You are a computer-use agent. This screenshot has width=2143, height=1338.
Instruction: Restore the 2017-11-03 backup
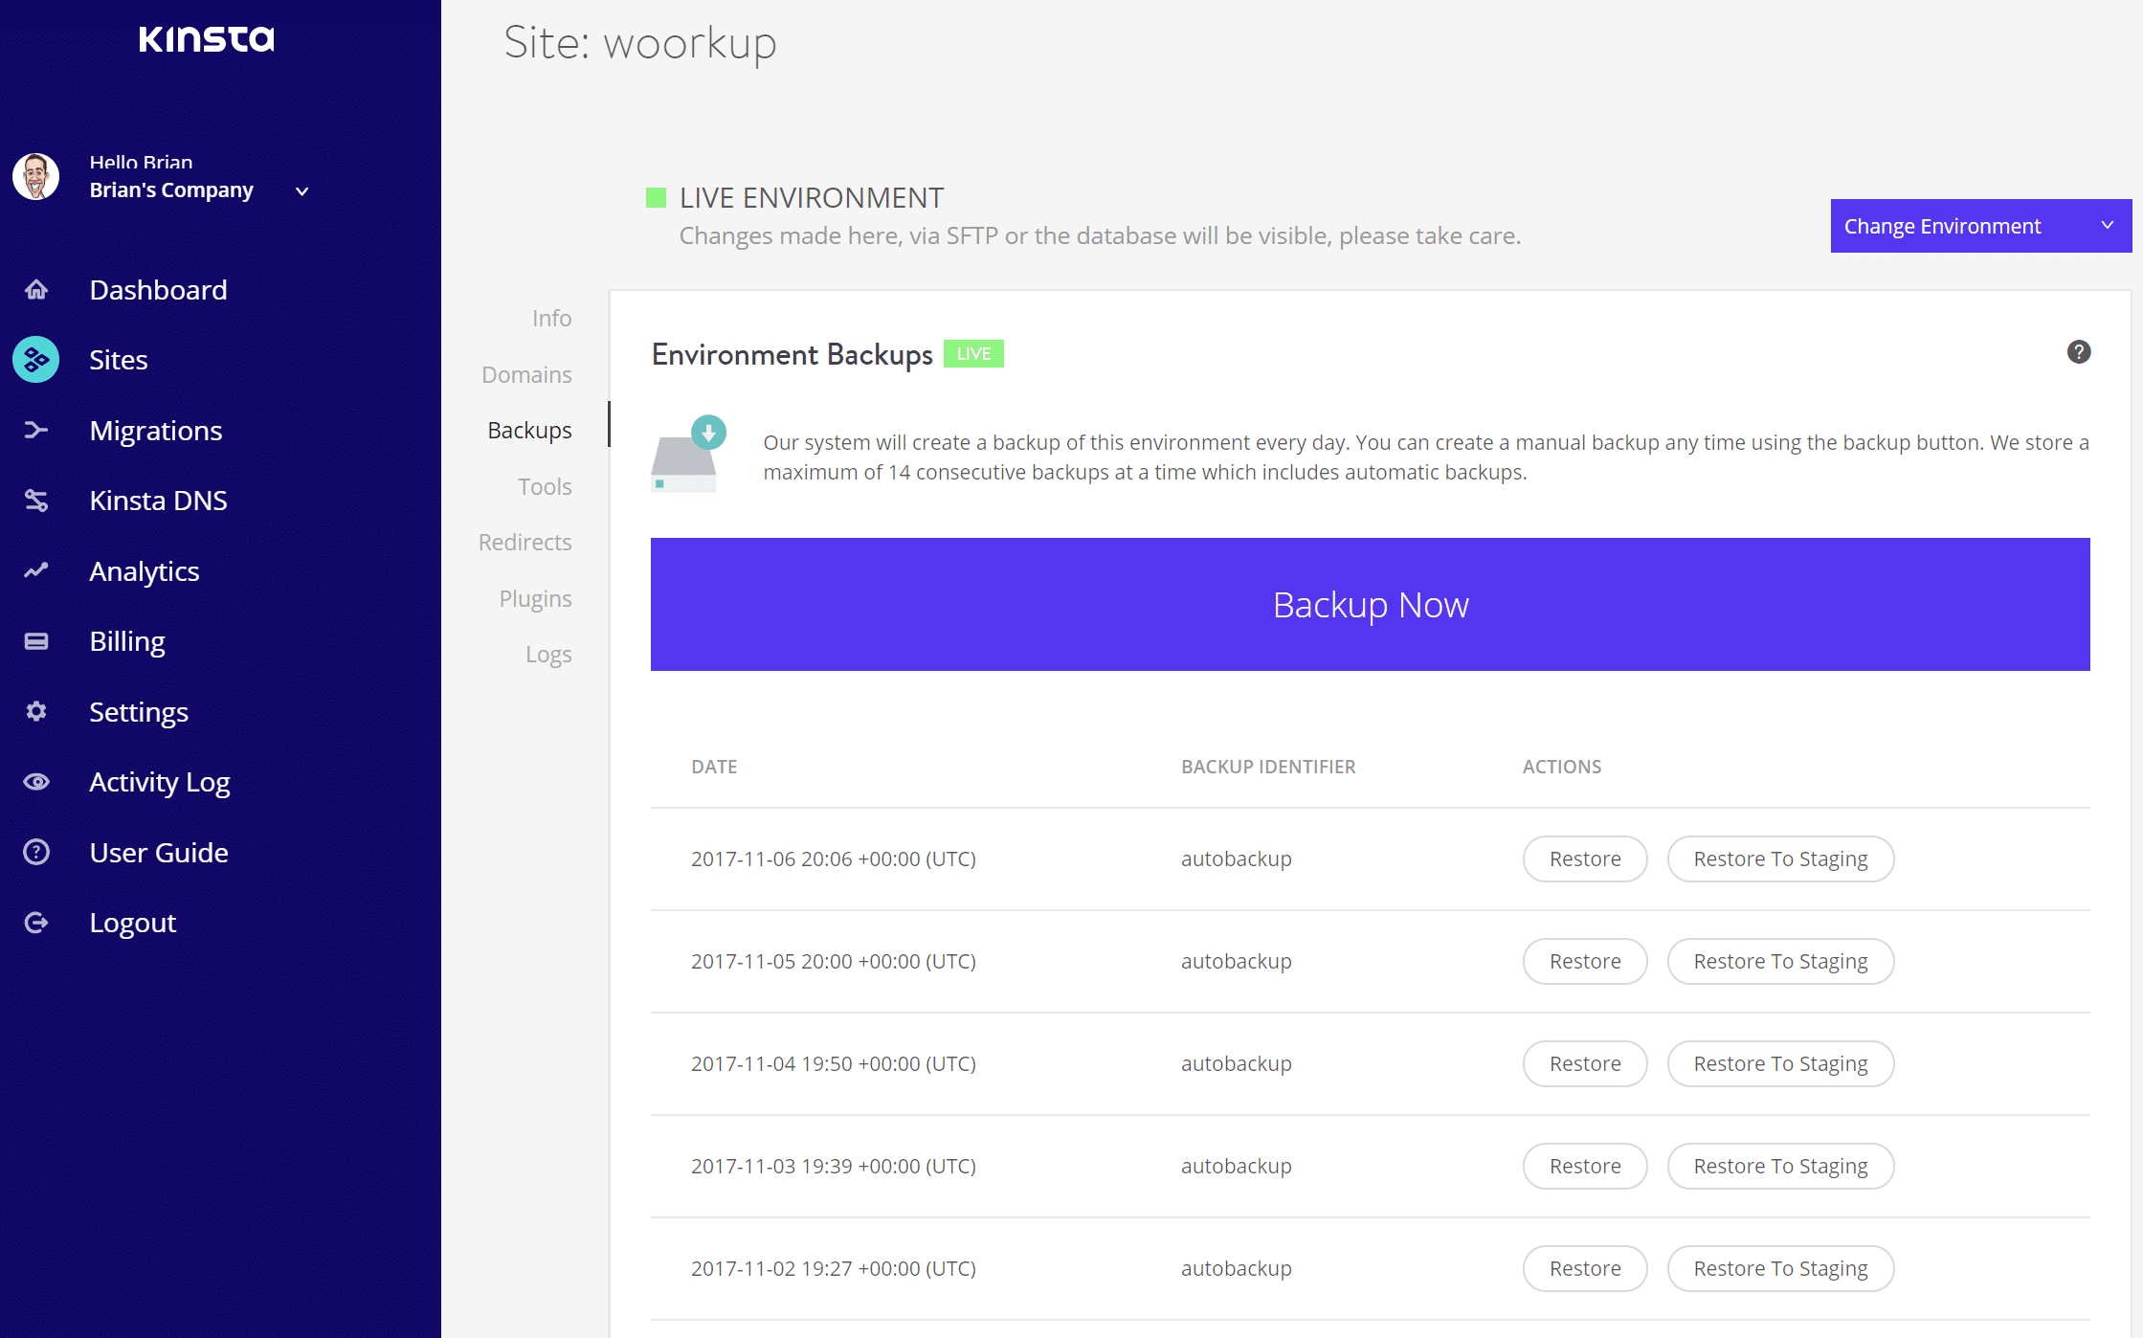tap(1585, 1166)
